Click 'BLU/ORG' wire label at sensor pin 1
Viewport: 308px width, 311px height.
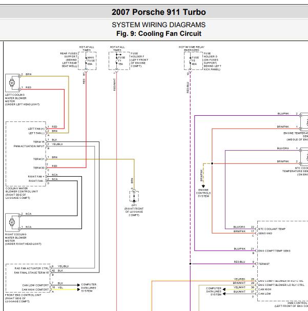point(283,149)
